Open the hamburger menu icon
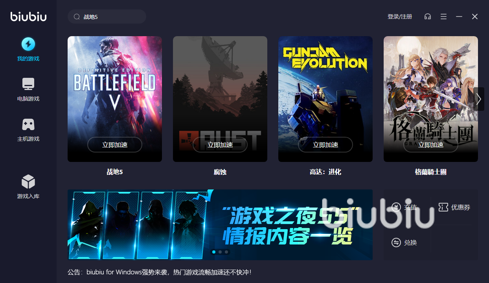The height and width of the screenshot is (283, 489). pos(443,17)
